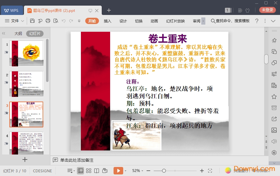Screen dimensions: 280x176
Task: Expand slideshow play options arrow
Action: pos(126,171)
